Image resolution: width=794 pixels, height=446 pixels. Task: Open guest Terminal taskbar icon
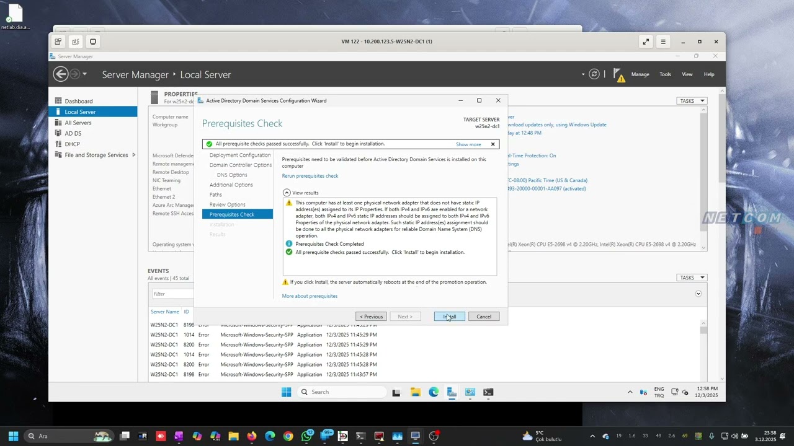pyautogui.click(x=488, y=392)
